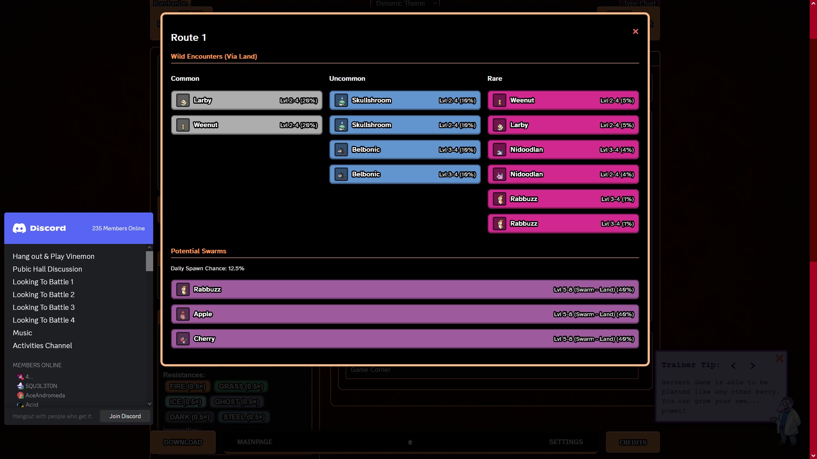
Task: Click the Rabbuzz swarm sprite icon
Action: coord(183,290)
